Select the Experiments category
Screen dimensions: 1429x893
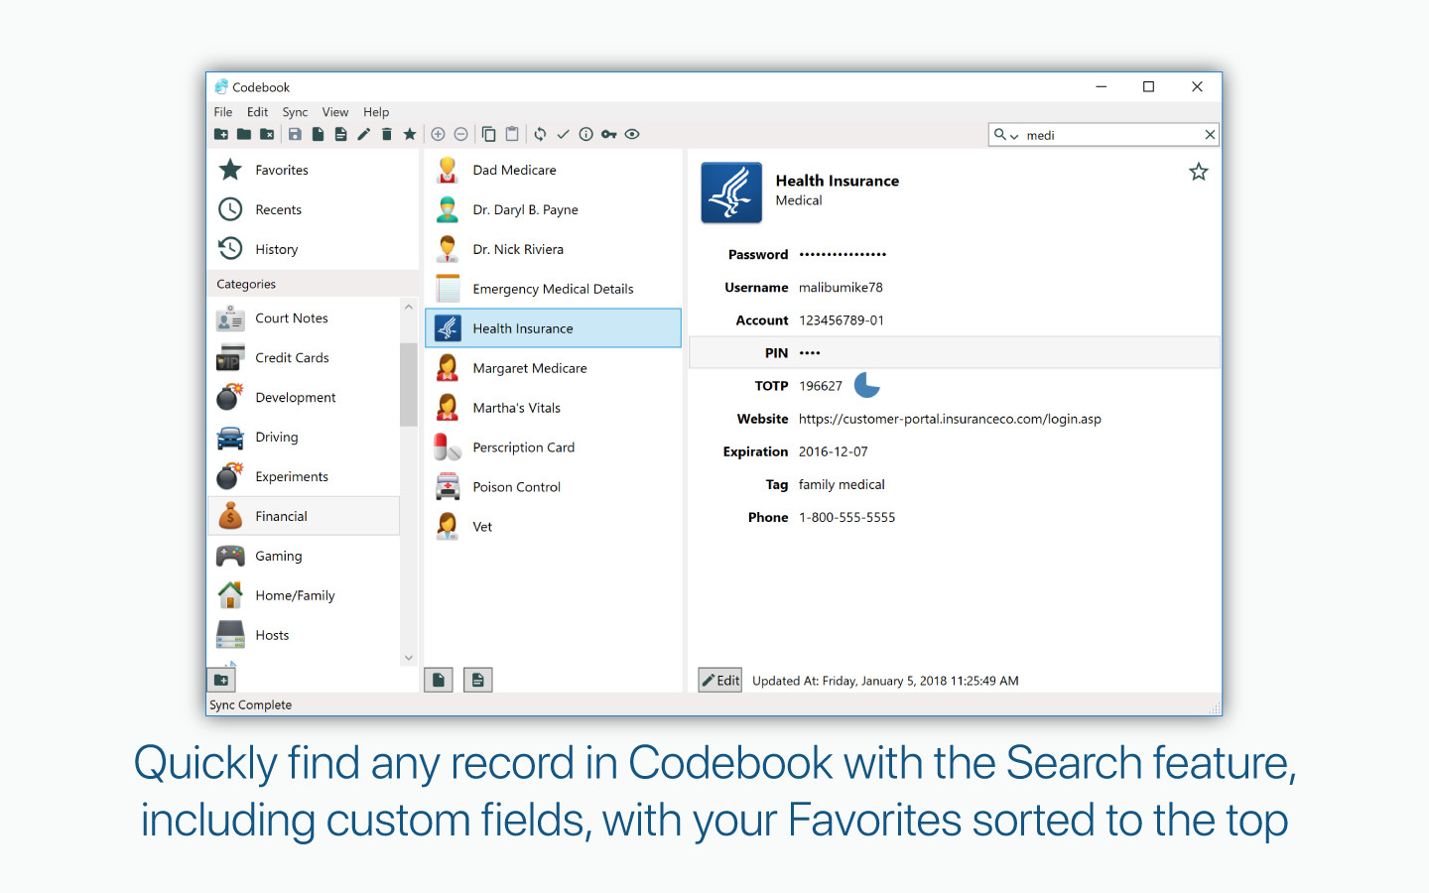304,476
